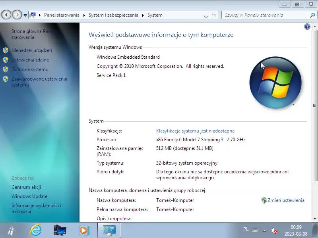The height and width of the screenshot is (238, 318).
Task: Open the Start menu button
Action: tap(11, 230)
